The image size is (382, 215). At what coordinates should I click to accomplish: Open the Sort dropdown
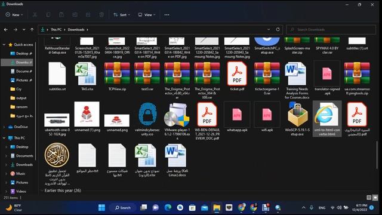(x=122, y=15)
